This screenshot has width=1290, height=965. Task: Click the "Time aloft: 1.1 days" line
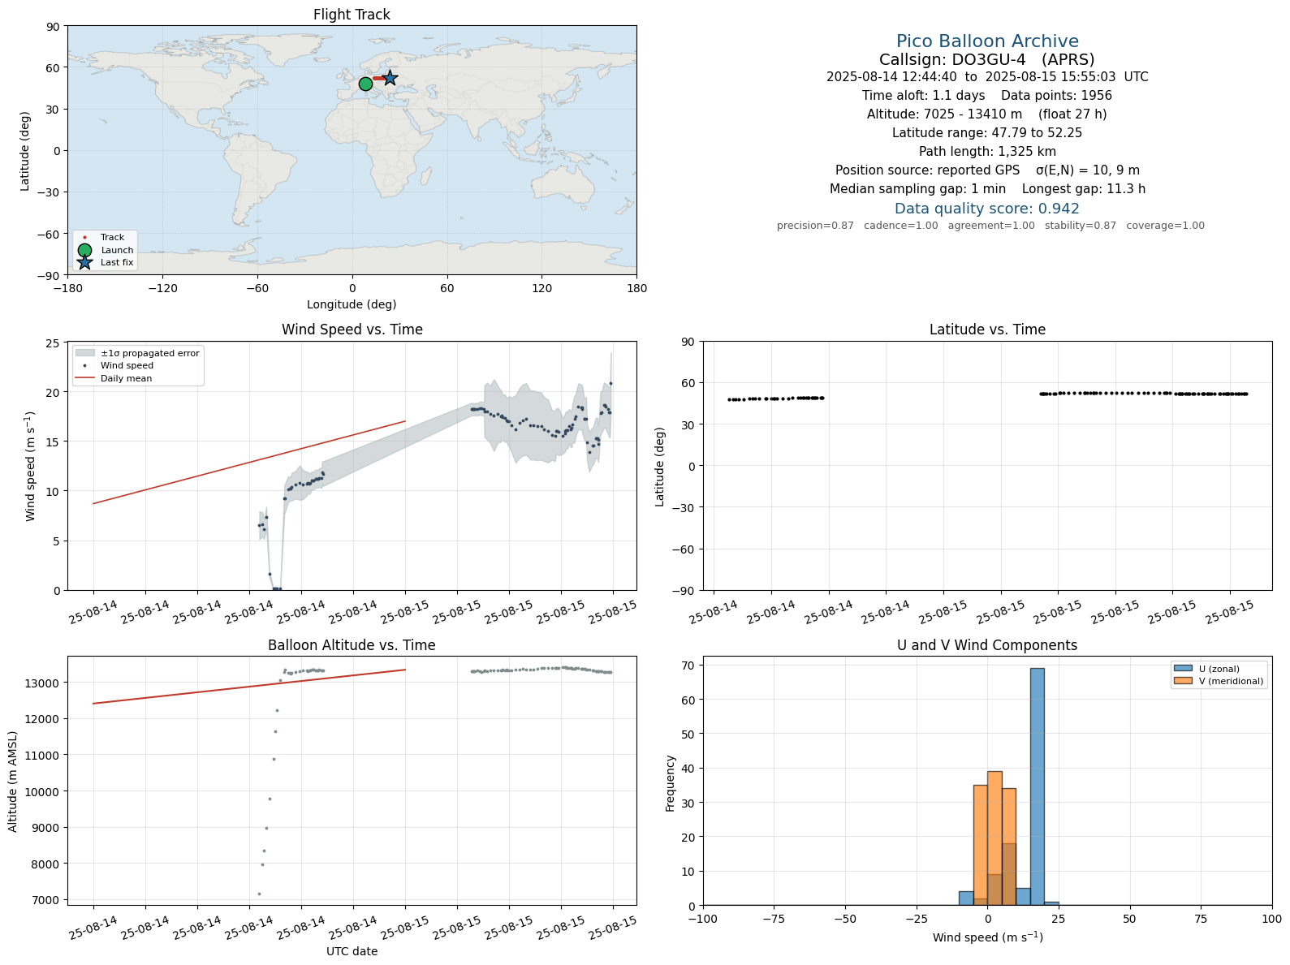(987, 96)
